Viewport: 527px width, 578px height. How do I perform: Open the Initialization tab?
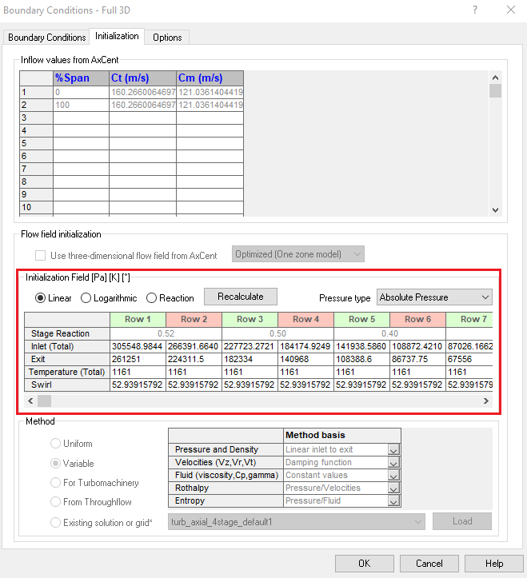(117, 36)
